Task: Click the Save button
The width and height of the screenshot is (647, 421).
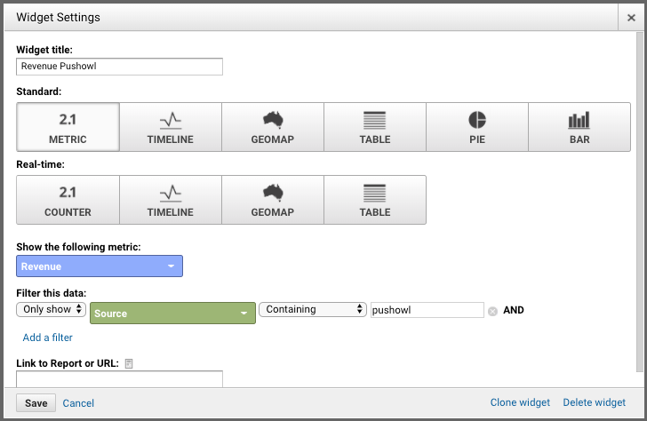Action: coord(36,403)
